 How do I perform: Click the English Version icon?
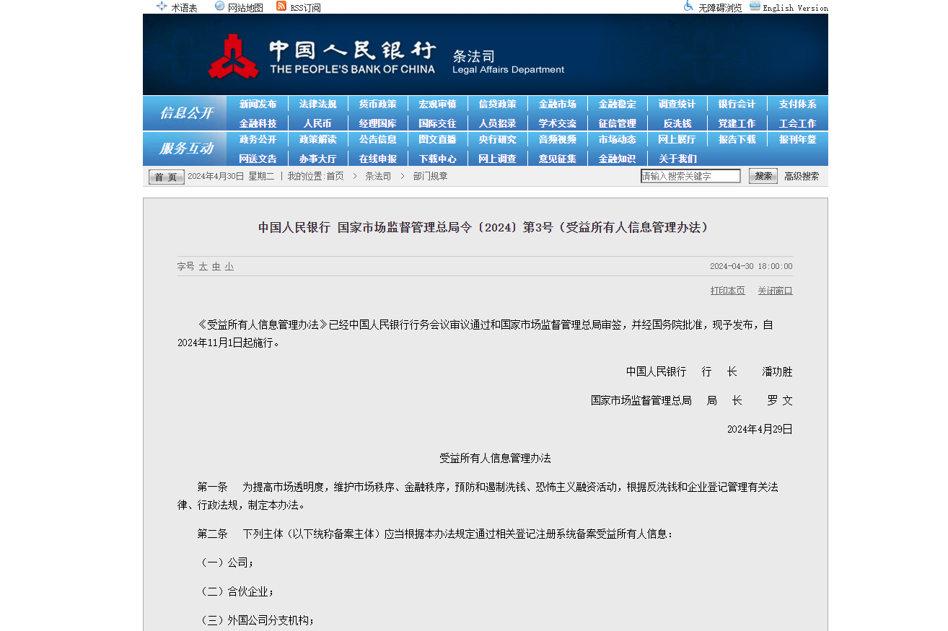[x=755, y=6]
